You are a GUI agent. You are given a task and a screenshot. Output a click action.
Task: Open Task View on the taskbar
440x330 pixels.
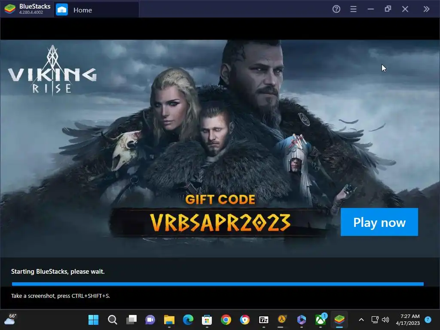pos(131,320)
